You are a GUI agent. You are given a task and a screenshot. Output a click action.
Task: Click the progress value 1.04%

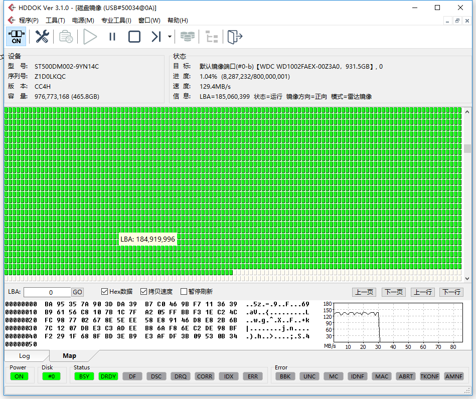208,77
